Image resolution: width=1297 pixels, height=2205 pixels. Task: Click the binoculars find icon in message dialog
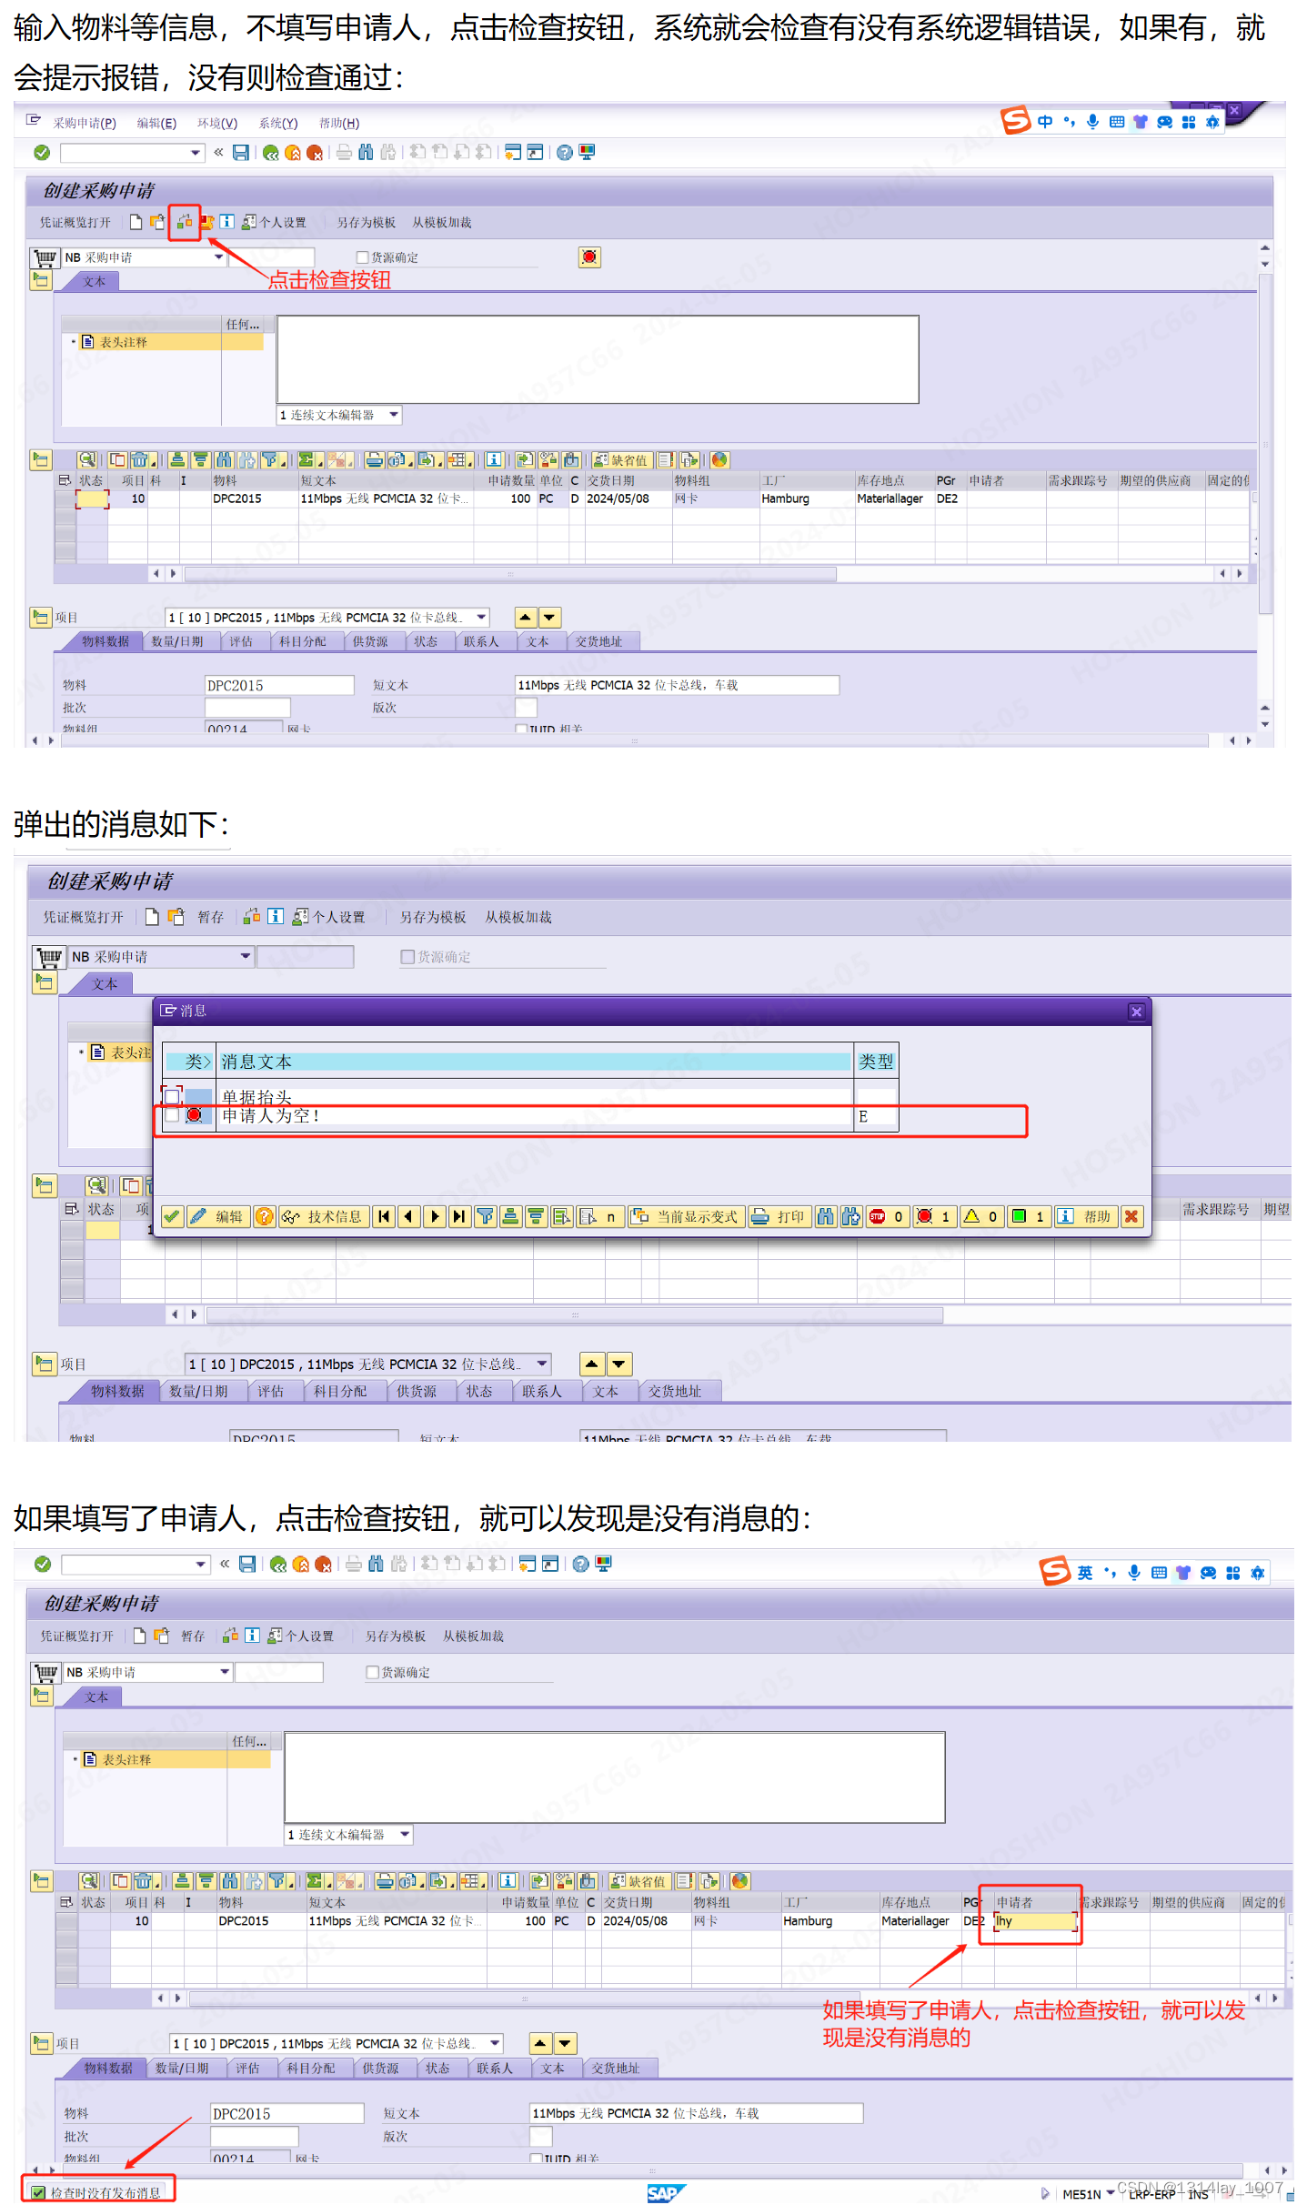click(x=825, y=1216)
